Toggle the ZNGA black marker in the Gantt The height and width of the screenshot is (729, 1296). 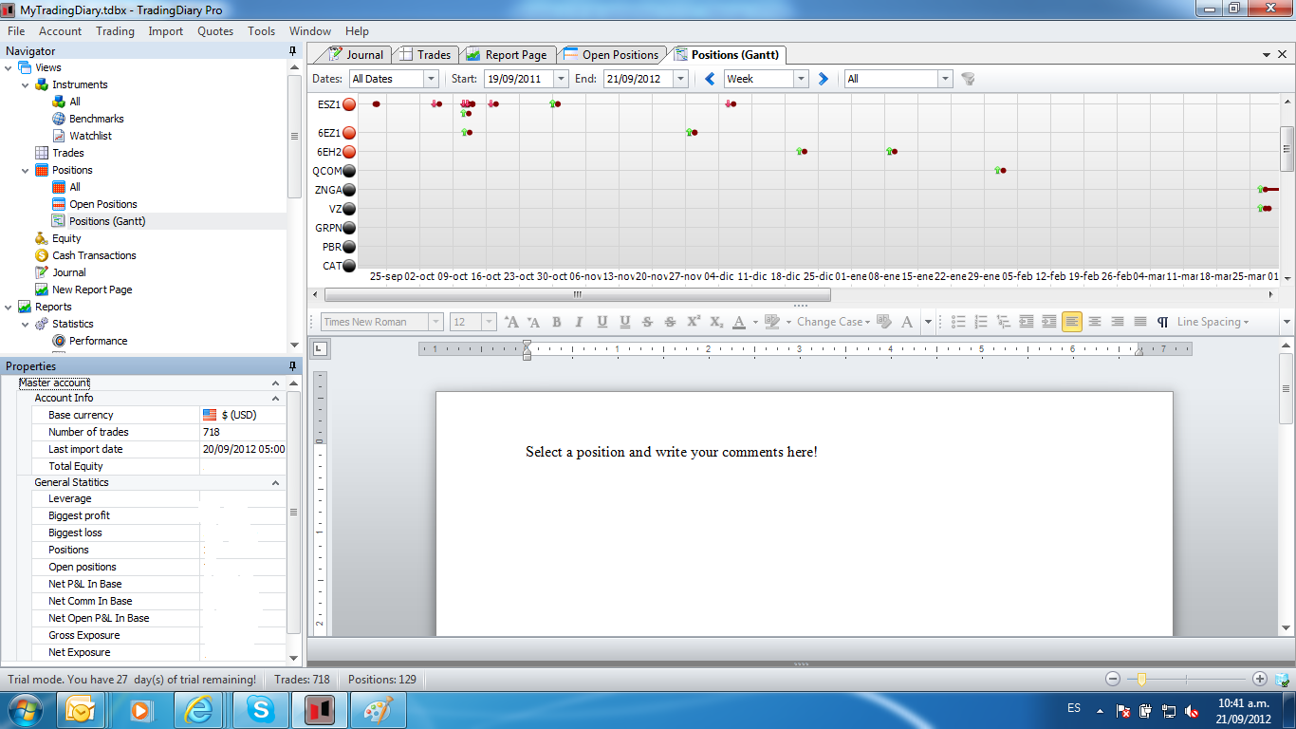(349, 190)
